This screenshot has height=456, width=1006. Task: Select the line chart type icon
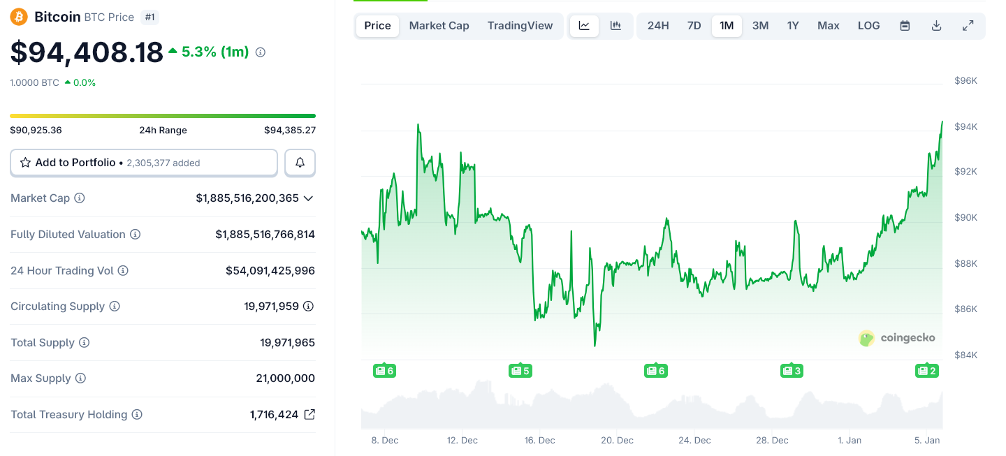tap(584, 25)
